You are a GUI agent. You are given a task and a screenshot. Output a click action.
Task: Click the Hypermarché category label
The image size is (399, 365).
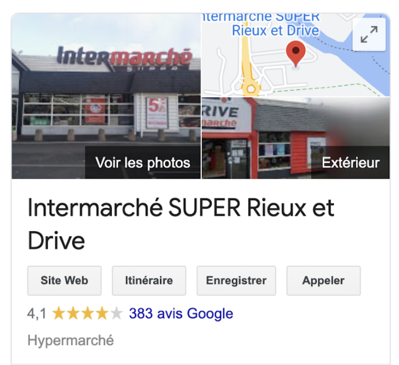[x=70, y=340]
